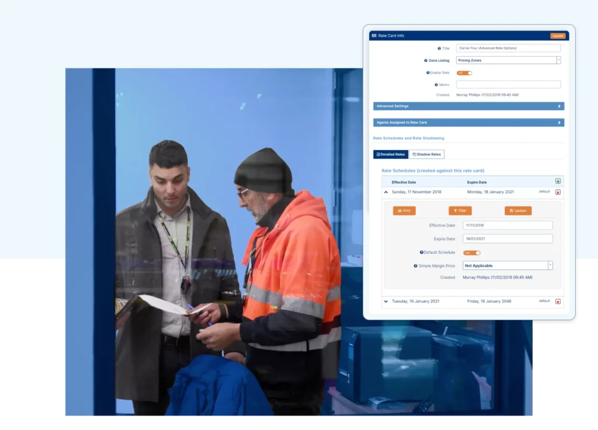Click the help icon beside Enable Rate
This screenshot has width=598, height=430.
427,73
